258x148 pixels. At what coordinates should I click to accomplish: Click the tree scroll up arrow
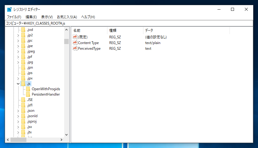(67, 30)
